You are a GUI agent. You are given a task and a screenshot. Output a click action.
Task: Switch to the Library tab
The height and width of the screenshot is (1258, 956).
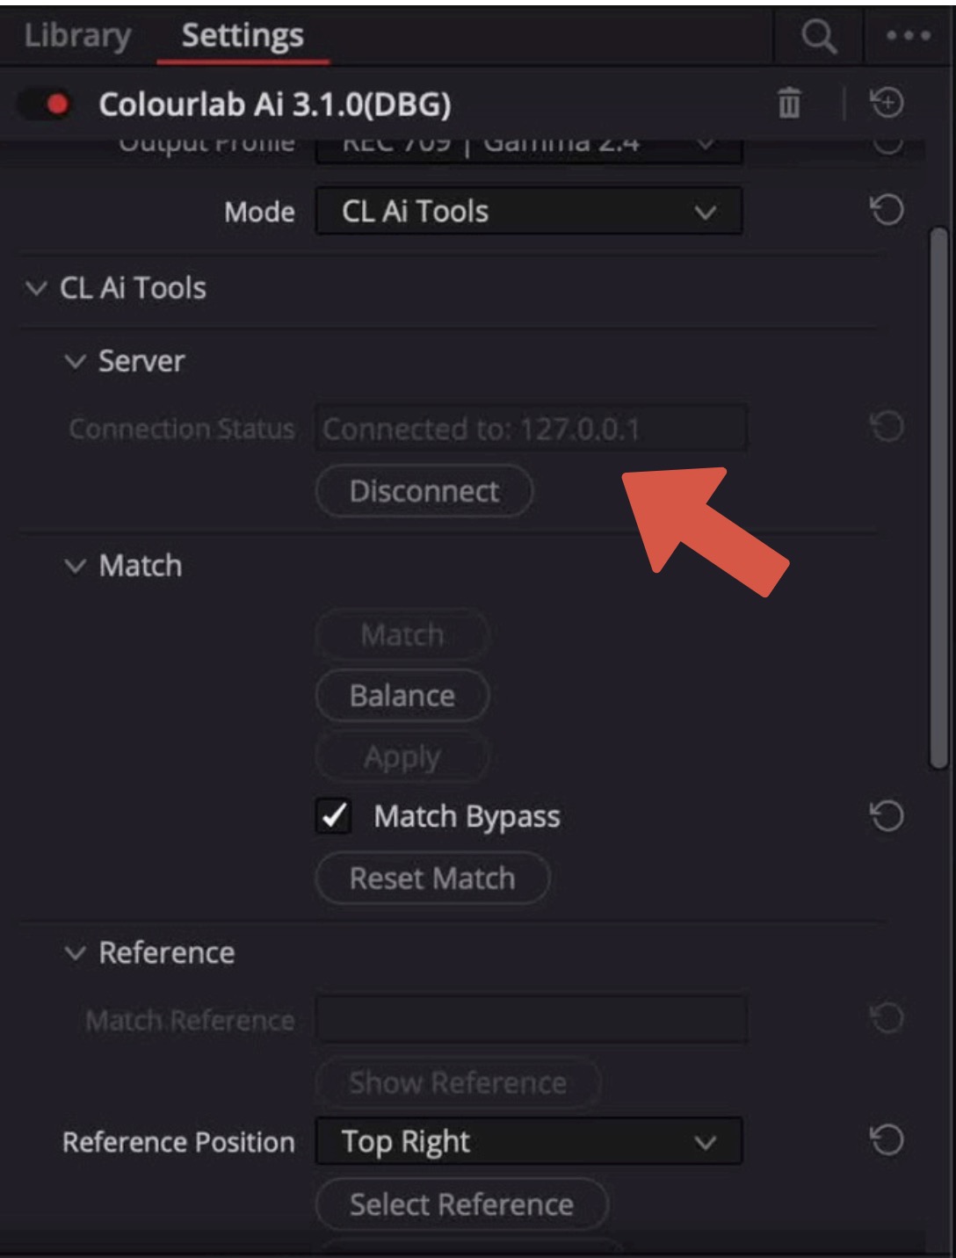coord(77,36)
